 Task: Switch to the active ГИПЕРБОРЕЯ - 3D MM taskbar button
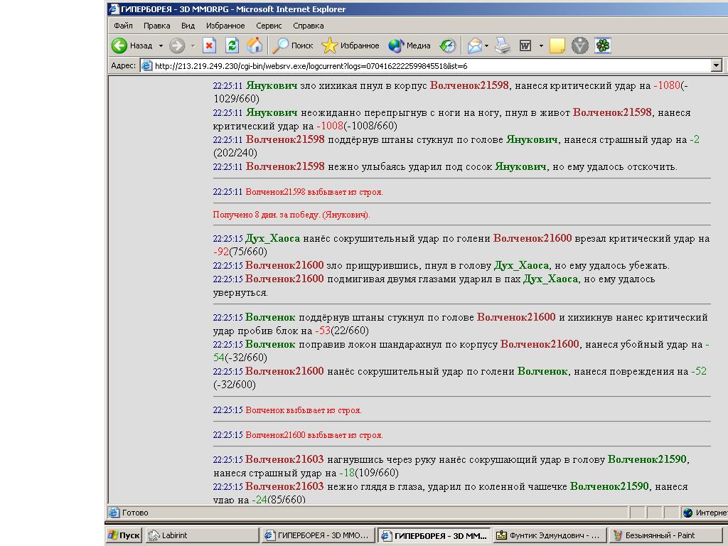coord(434,535)
